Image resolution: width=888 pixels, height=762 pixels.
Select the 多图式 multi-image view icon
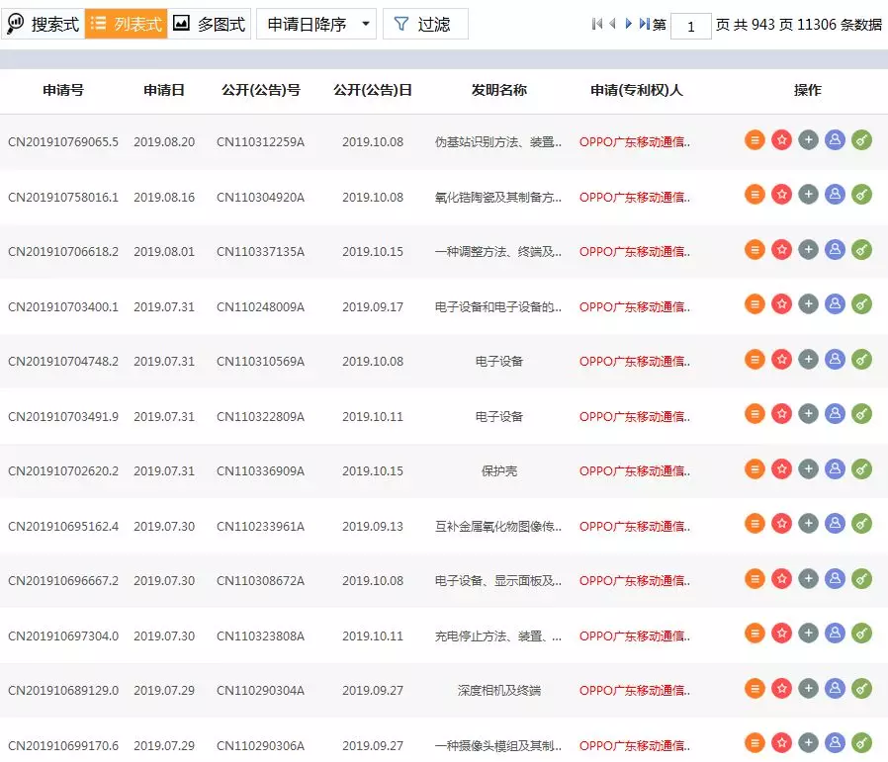[198, 23]
